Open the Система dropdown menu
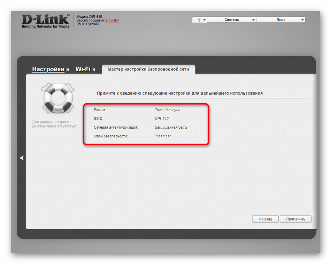This screenshot has width=331, height=264. 232,20
